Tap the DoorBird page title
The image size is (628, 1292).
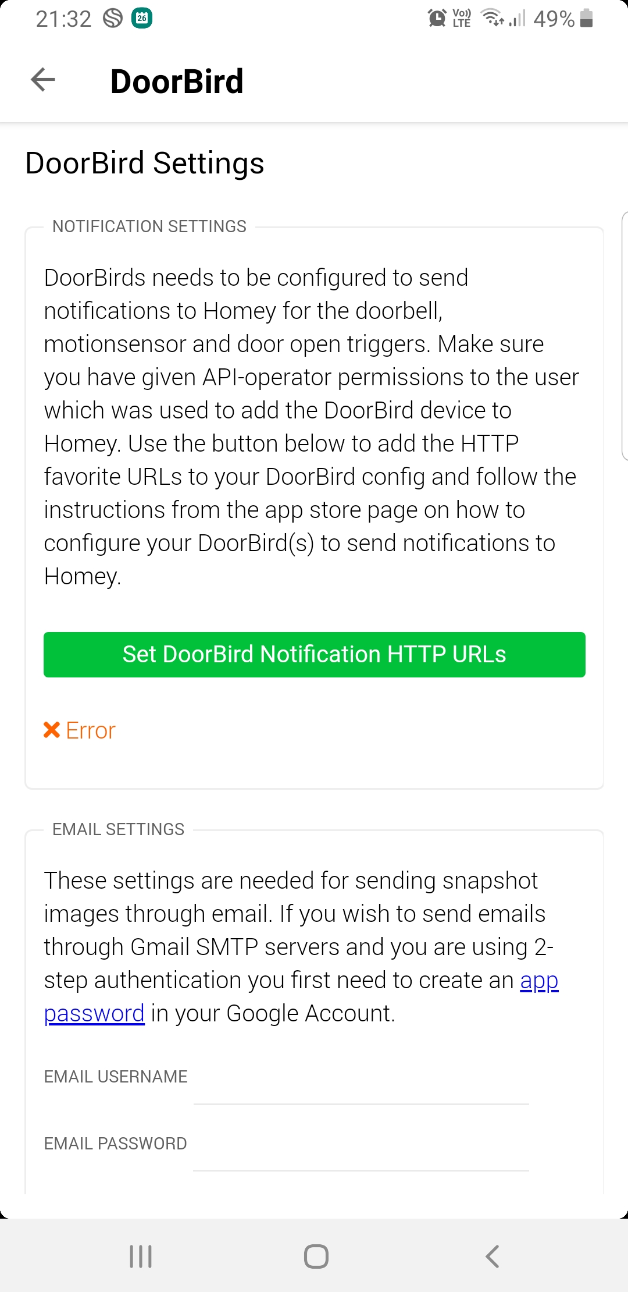[x=177, y=81]
